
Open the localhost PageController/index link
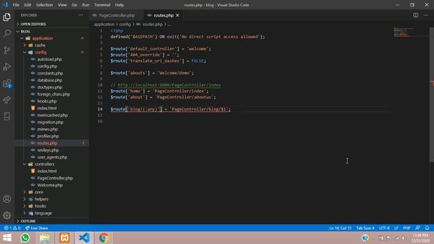[x=170, y=85]
